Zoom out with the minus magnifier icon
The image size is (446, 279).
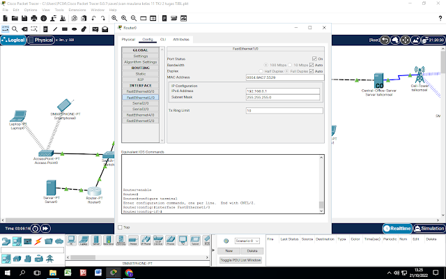133,19
